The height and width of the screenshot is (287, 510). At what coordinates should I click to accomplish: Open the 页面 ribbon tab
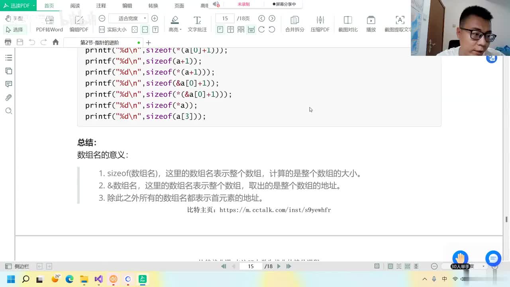pos(179,6)
